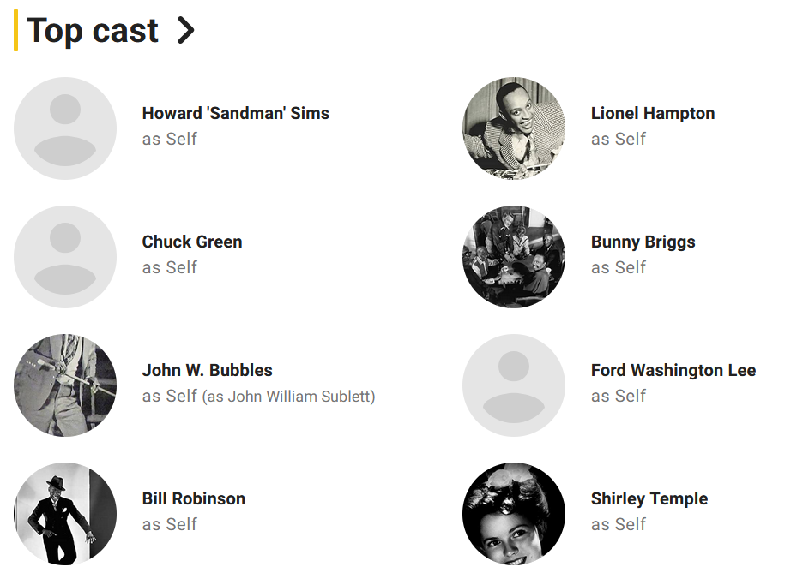Expand the Top cast chevron arrow

coord(185,31)
